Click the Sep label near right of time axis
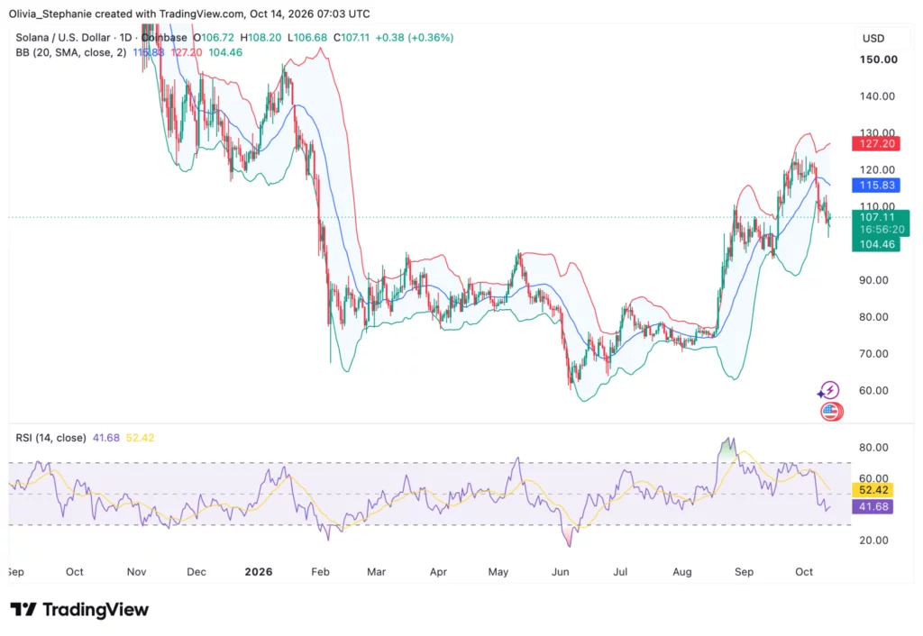This screenshot has width=923, height=636. [x=744, y=572]
